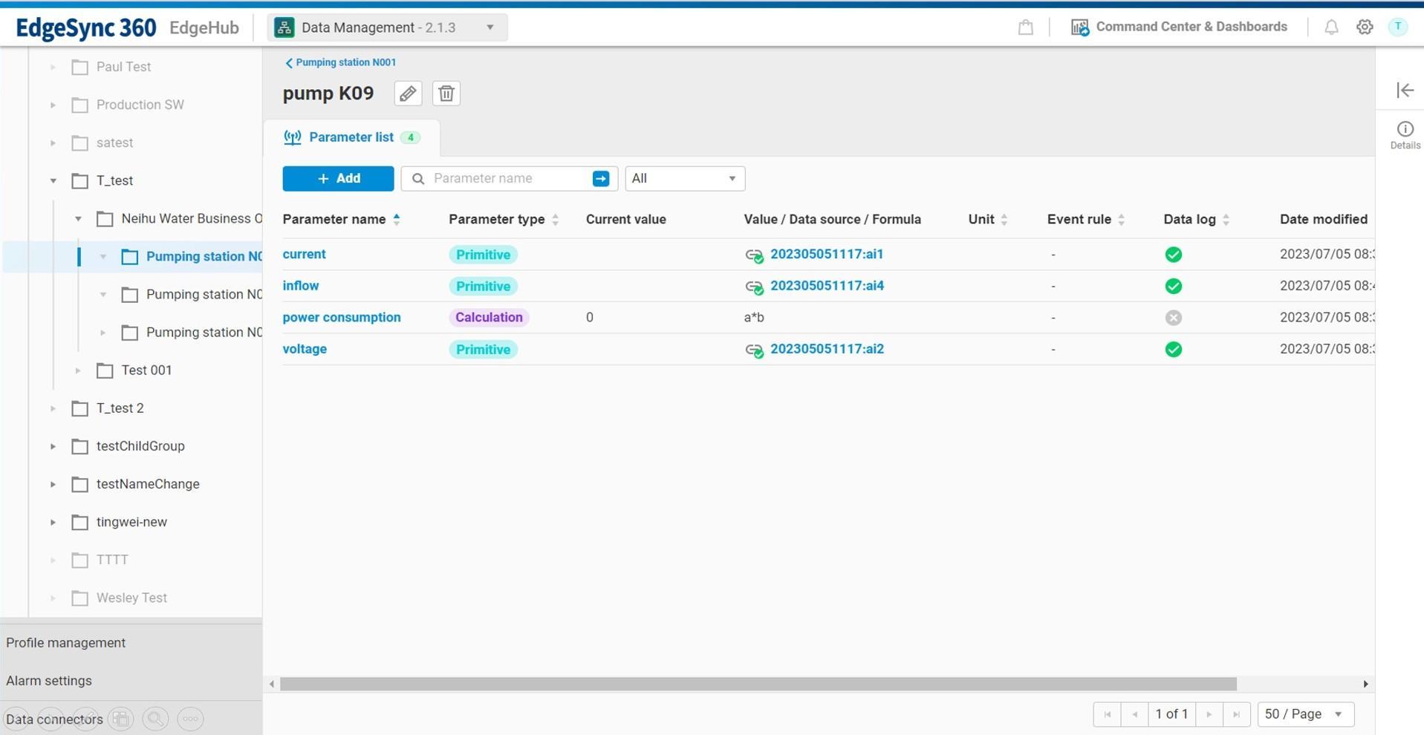Toggle data log status for power consumption
The height and width of the screenshot is (735, 1424).
(1173, 318)
